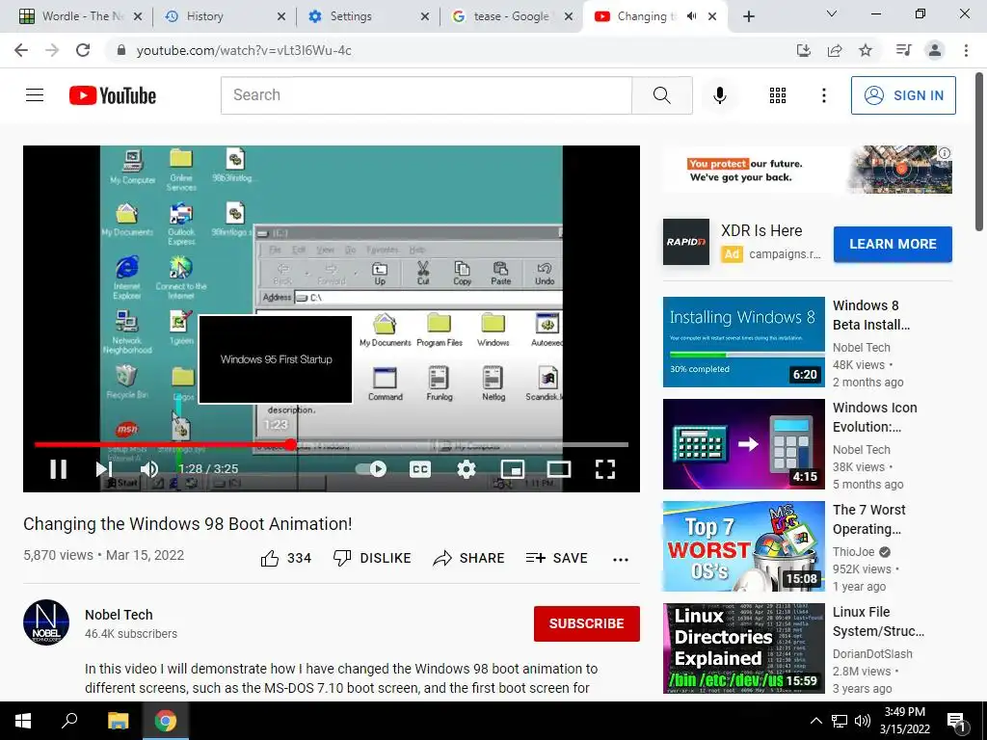Click LEARN MORE ad button
The width and height of the screenshot is (987, 740).
click(893, 244)
